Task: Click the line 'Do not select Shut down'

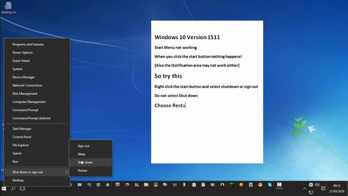Action: [x=176, y=96]
